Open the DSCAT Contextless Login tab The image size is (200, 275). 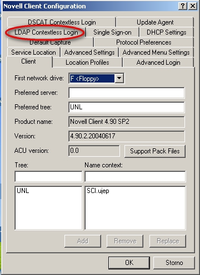coord(62,22)
